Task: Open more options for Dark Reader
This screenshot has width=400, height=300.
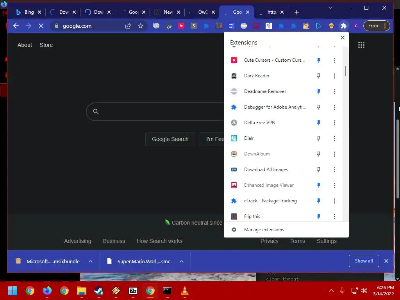Action: click(334, 76)
